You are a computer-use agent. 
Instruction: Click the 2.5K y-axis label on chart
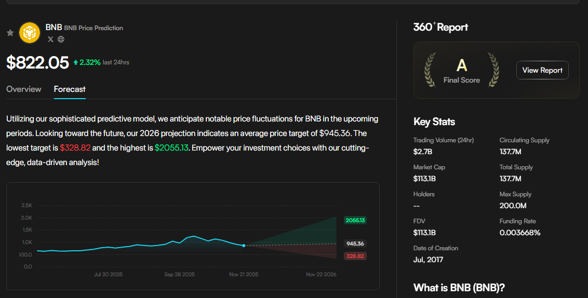pos(26,206)
